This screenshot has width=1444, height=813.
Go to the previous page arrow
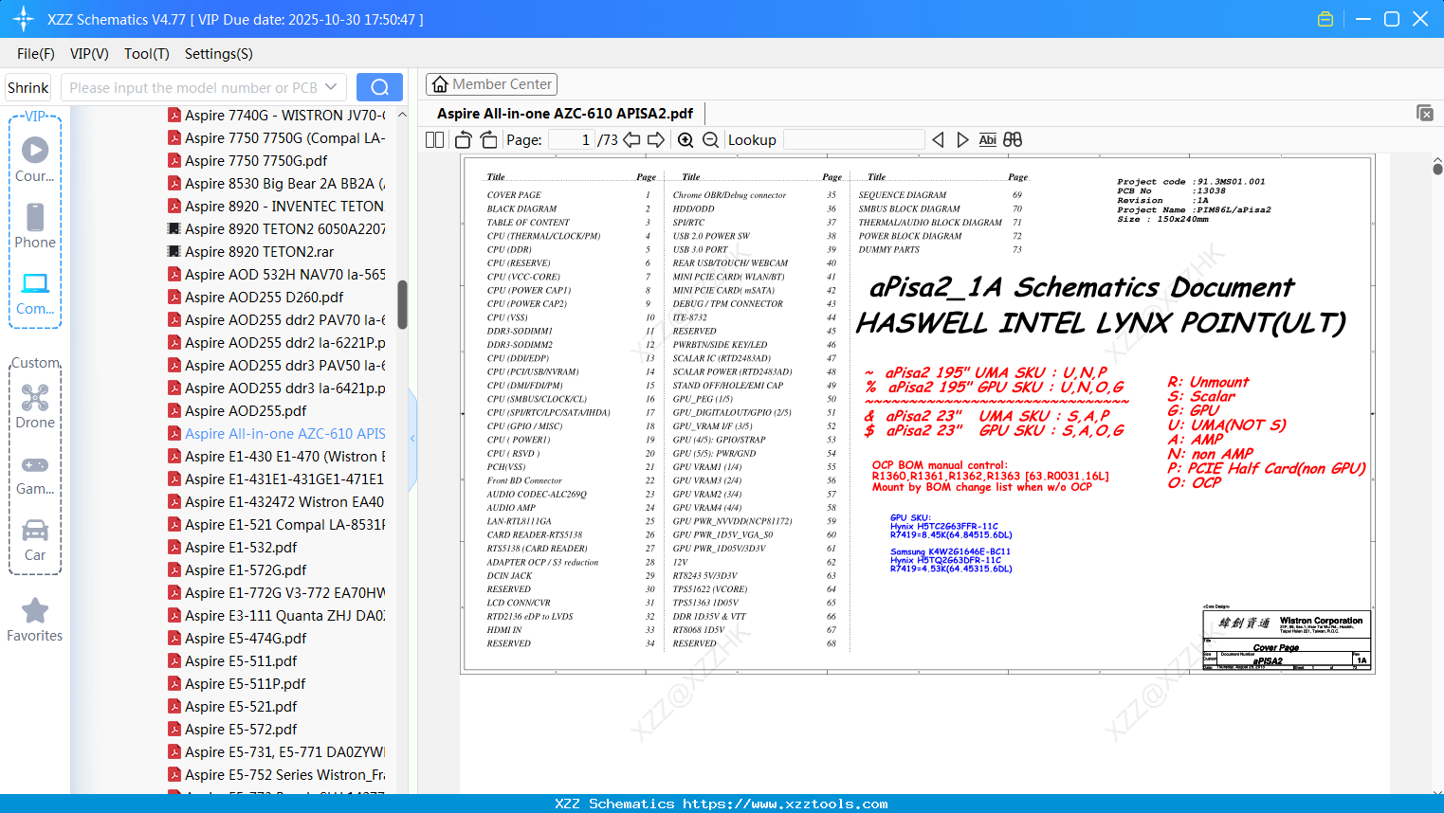(x=632, y=140)
